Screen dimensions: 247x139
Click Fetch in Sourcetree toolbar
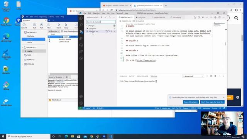click(x=49, y=26)
